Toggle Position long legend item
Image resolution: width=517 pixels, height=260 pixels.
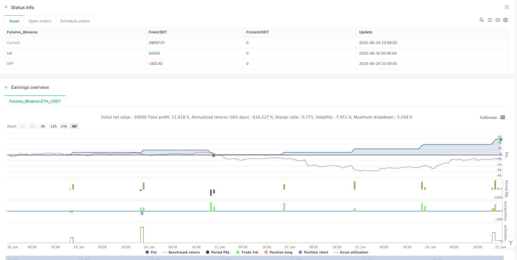tap(278, 252)
